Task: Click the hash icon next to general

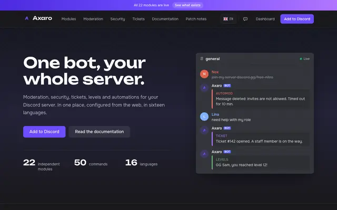Action: pyautogui.click(x=202, y=58)
